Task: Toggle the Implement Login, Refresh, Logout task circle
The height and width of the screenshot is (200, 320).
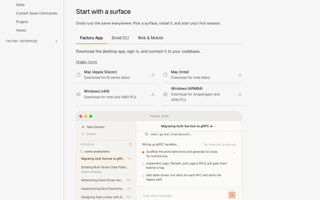Action: [143, 164]
